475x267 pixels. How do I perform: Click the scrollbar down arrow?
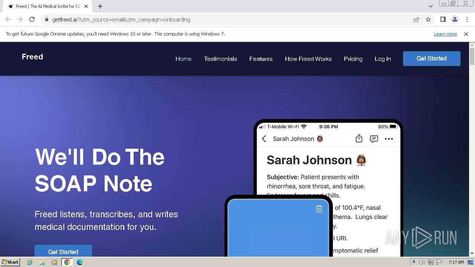(472, 254)
